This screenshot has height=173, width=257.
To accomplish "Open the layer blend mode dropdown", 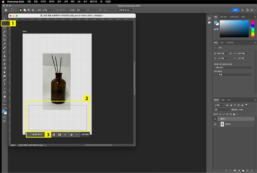I will pyautogui.click(x=222, y=110).
